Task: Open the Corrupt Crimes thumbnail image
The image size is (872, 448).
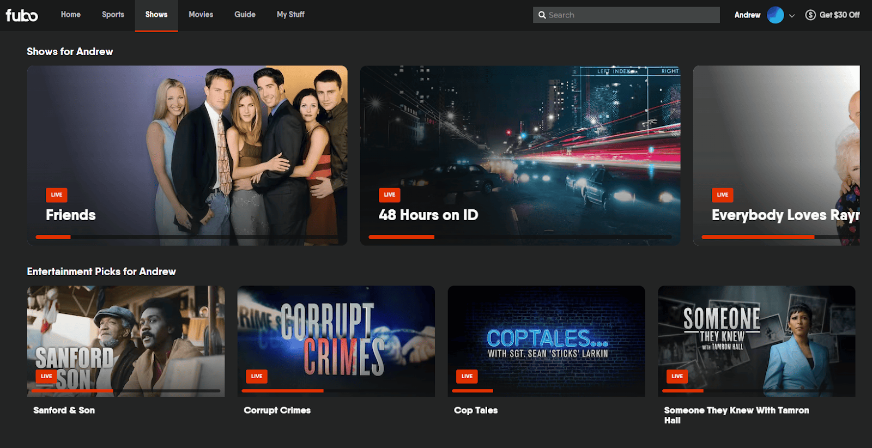Action: (336, 341)
